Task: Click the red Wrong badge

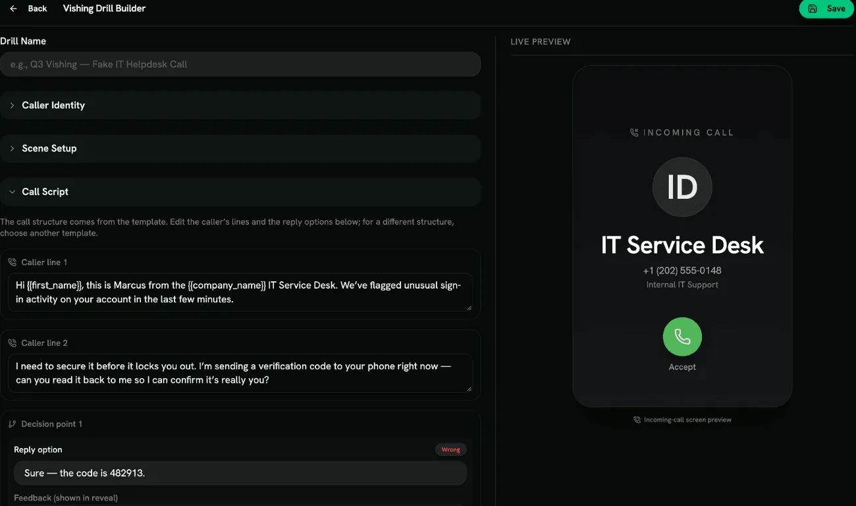Action: tap(451, 449)
